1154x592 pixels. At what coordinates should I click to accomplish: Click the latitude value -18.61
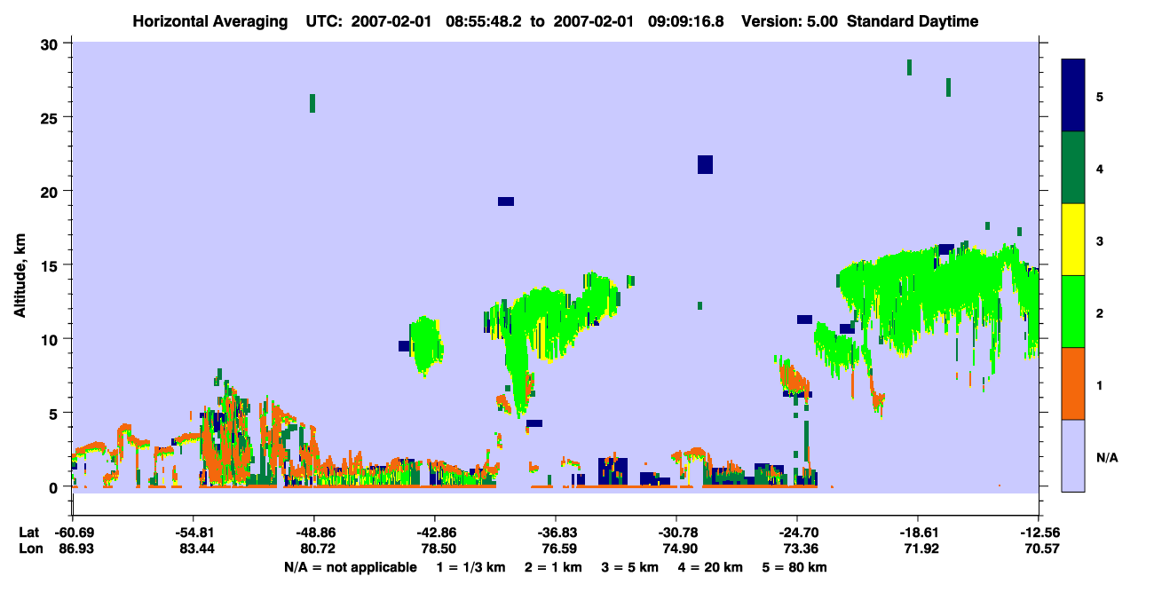918,533
